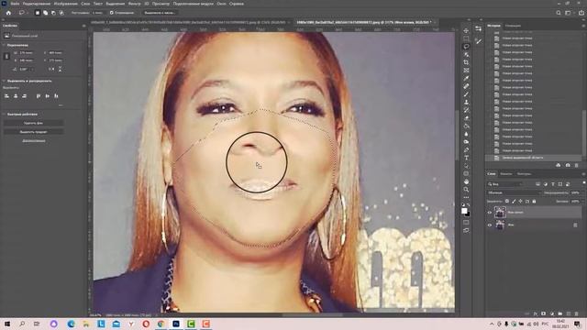Open the Редактирование menu

click(37, 4)
